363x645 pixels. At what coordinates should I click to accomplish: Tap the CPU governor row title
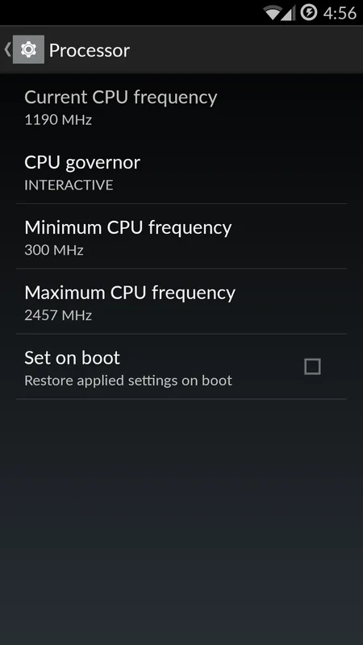pos(82,163)
